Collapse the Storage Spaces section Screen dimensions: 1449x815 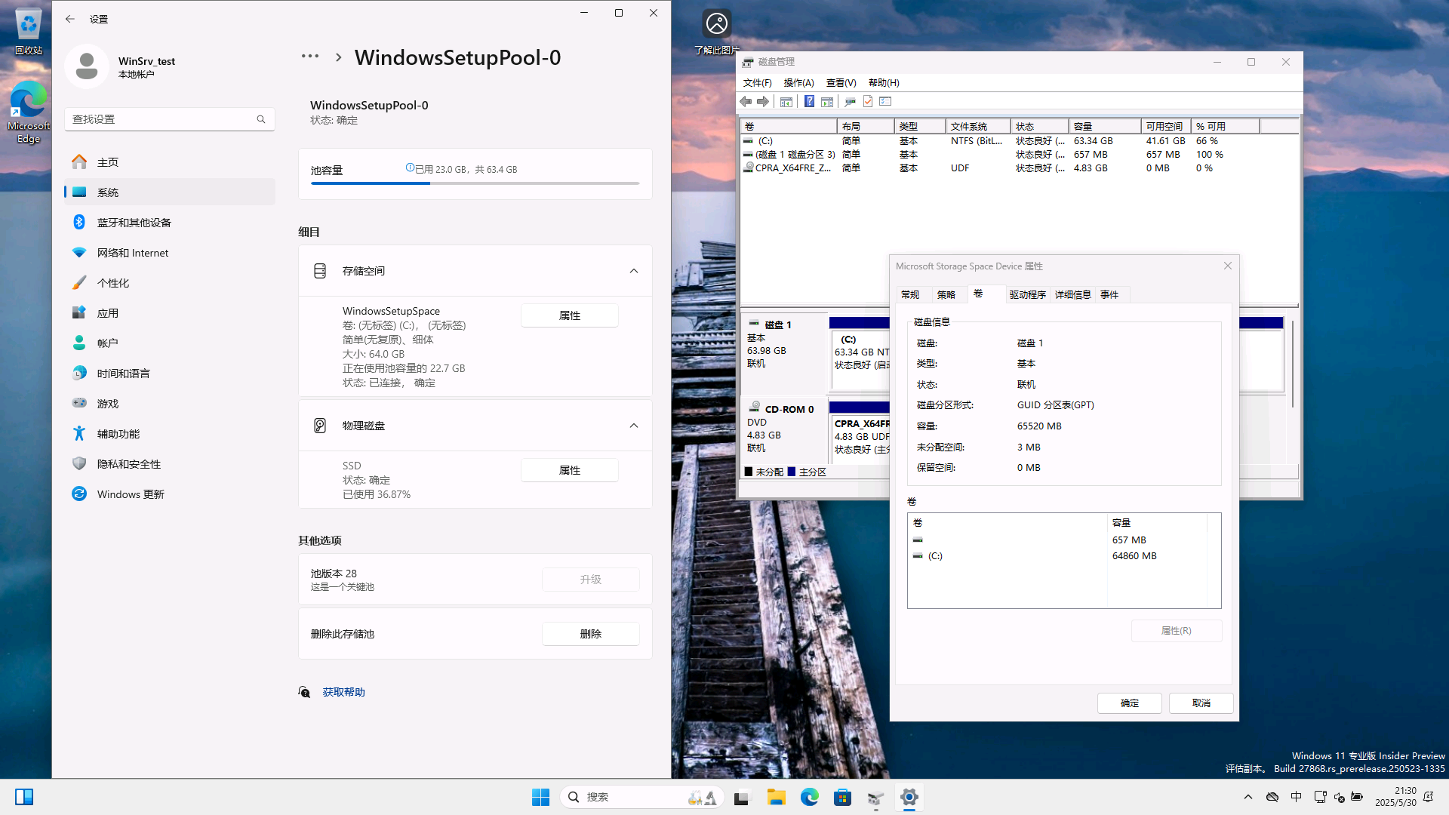(634, 271)
